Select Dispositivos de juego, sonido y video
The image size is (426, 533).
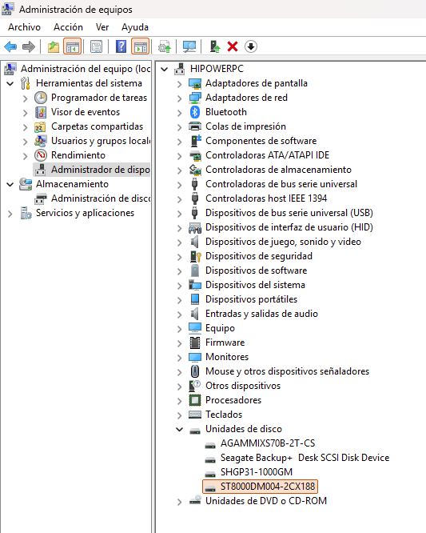click(283, 242)
